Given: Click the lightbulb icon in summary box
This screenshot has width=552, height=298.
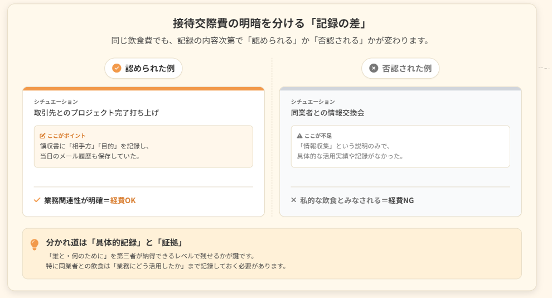Looking at the screenshot, I should click(35, 244).
